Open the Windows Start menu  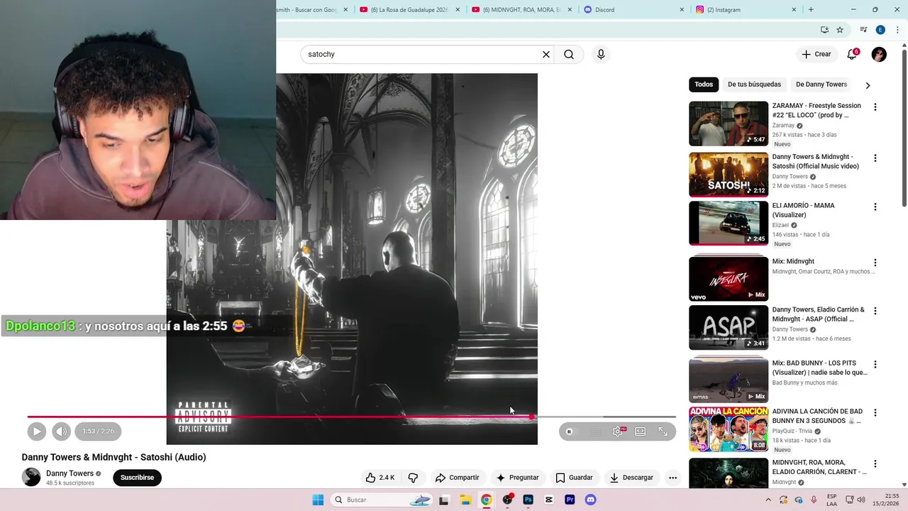pyautogui.click(x=318, y=500)
